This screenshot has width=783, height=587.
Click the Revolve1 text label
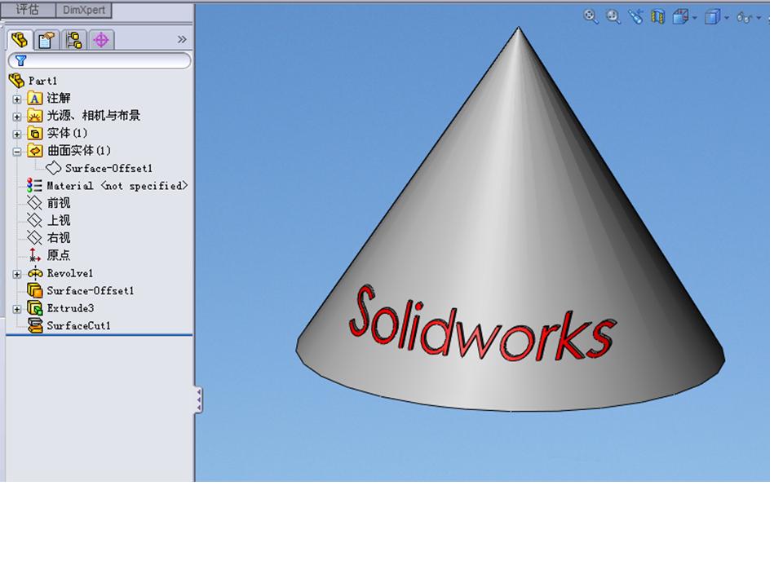[x=70, y=274]
